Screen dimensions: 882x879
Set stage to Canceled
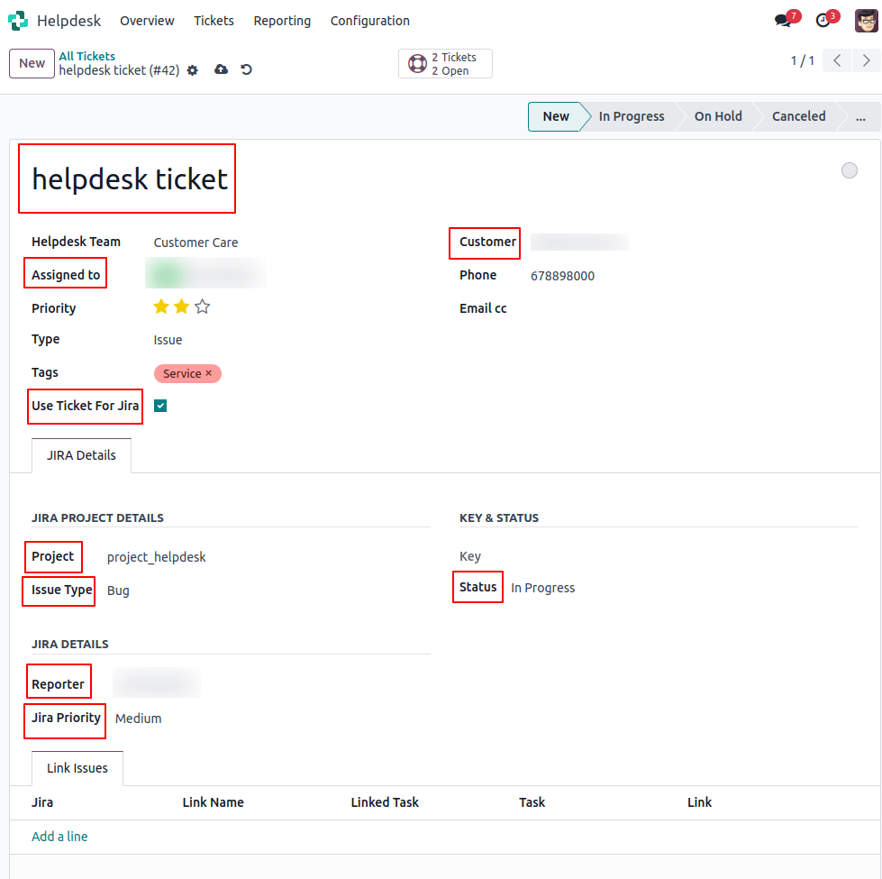[798, 116]
